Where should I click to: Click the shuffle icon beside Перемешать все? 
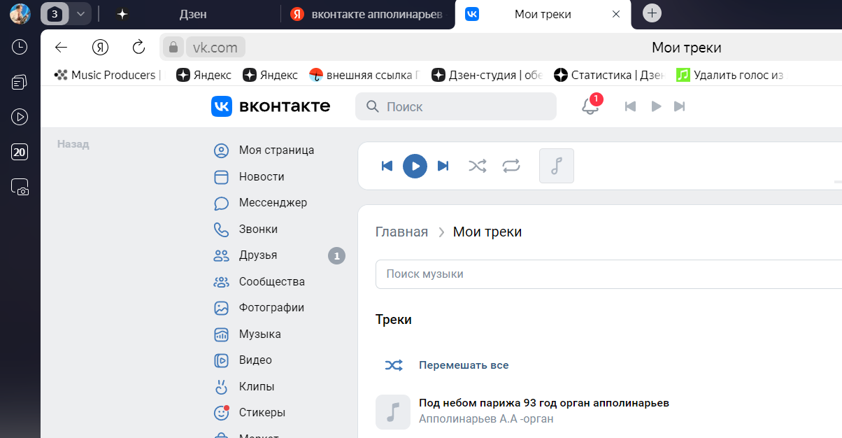coord(393,365)
